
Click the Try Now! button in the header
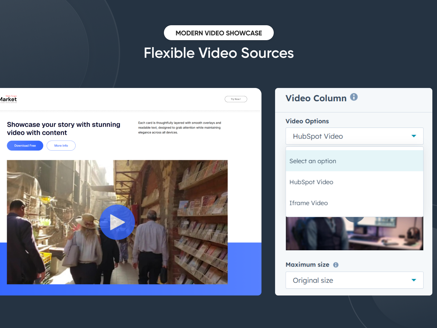236,99
